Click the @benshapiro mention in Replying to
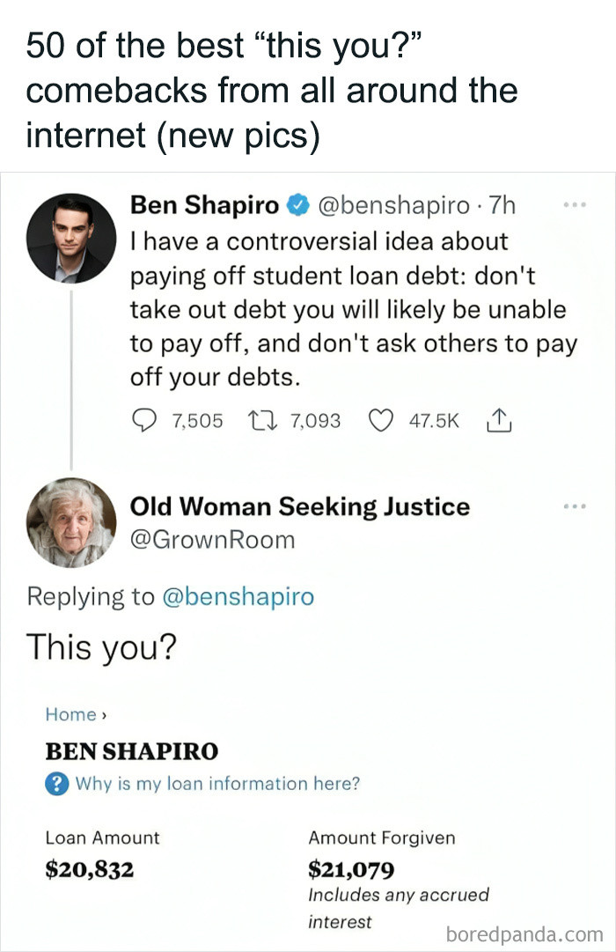 (x=238, y=596)
